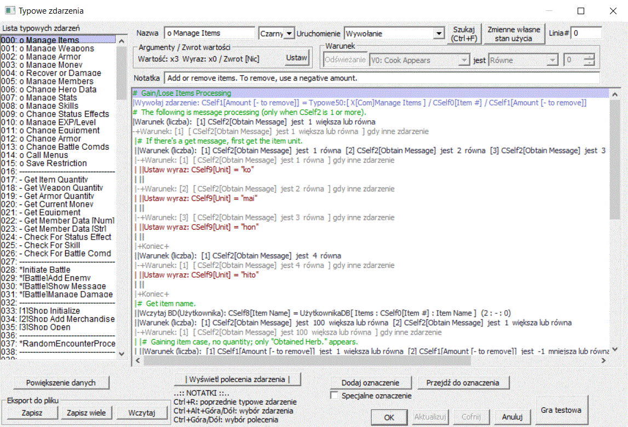The image size is (628, 427).
Task: Click the Zapisz wiele export button
Action: pyautogui.click(x=87, y=412)
